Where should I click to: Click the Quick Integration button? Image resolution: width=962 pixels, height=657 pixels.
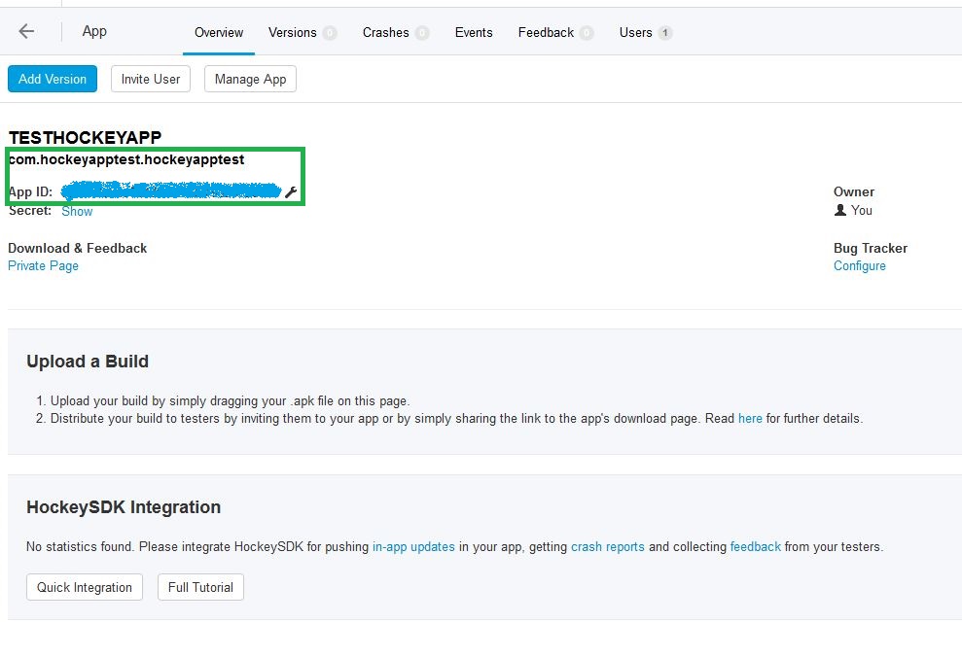85,587
